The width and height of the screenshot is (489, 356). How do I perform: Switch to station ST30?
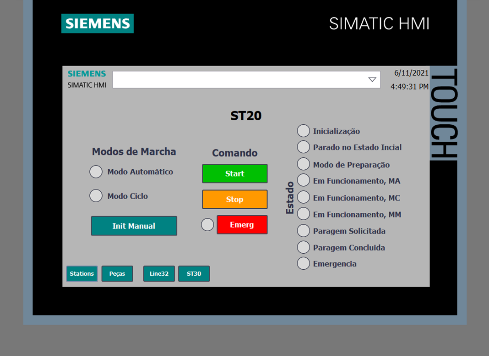(194, 273)
